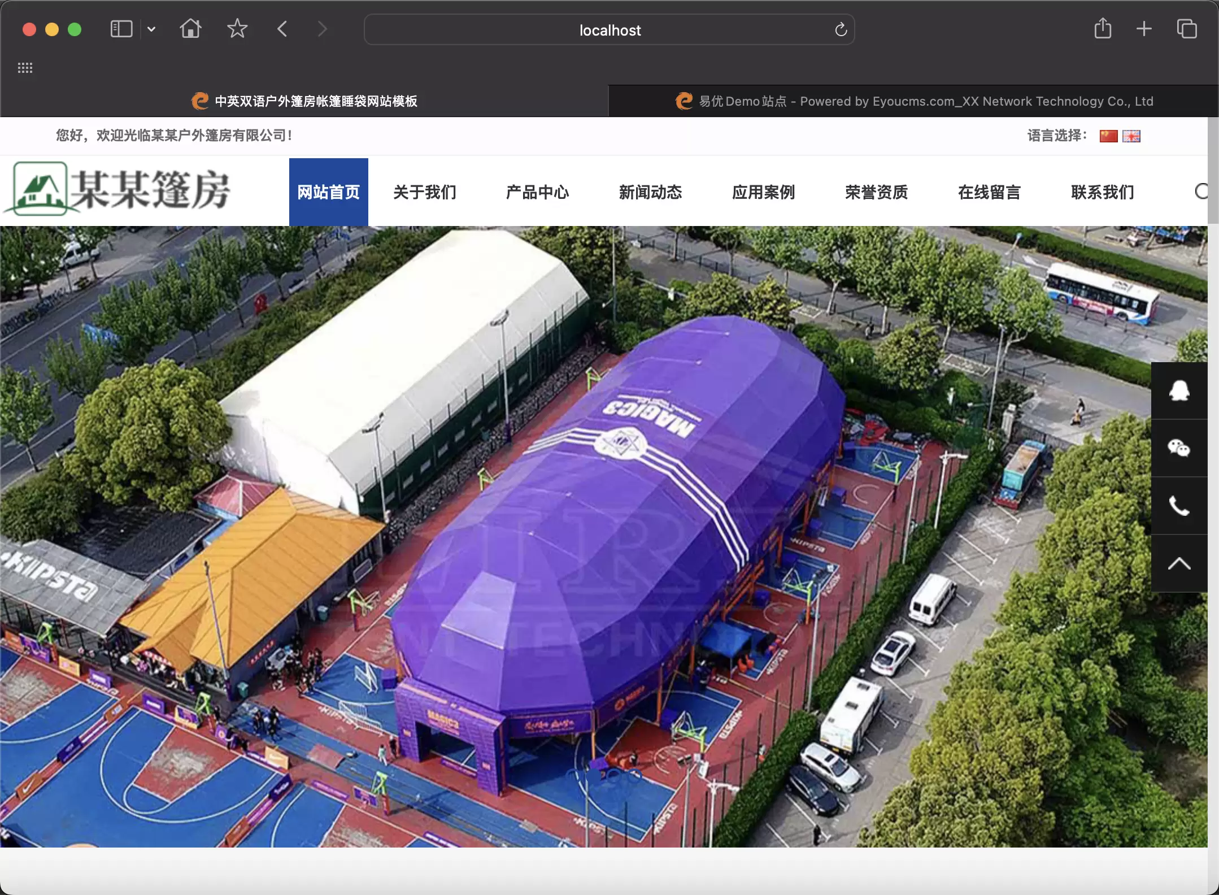Click the 某某篷房 site logo
The image size is (1219, 895).
117,189
